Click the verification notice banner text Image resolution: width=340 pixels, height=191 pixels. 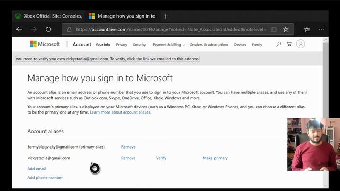(x=107, y=59)
